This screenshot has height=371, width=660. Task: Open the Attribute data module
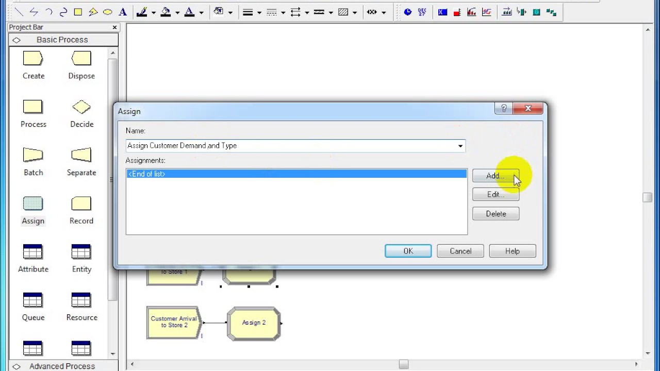[x=33, y=259]
